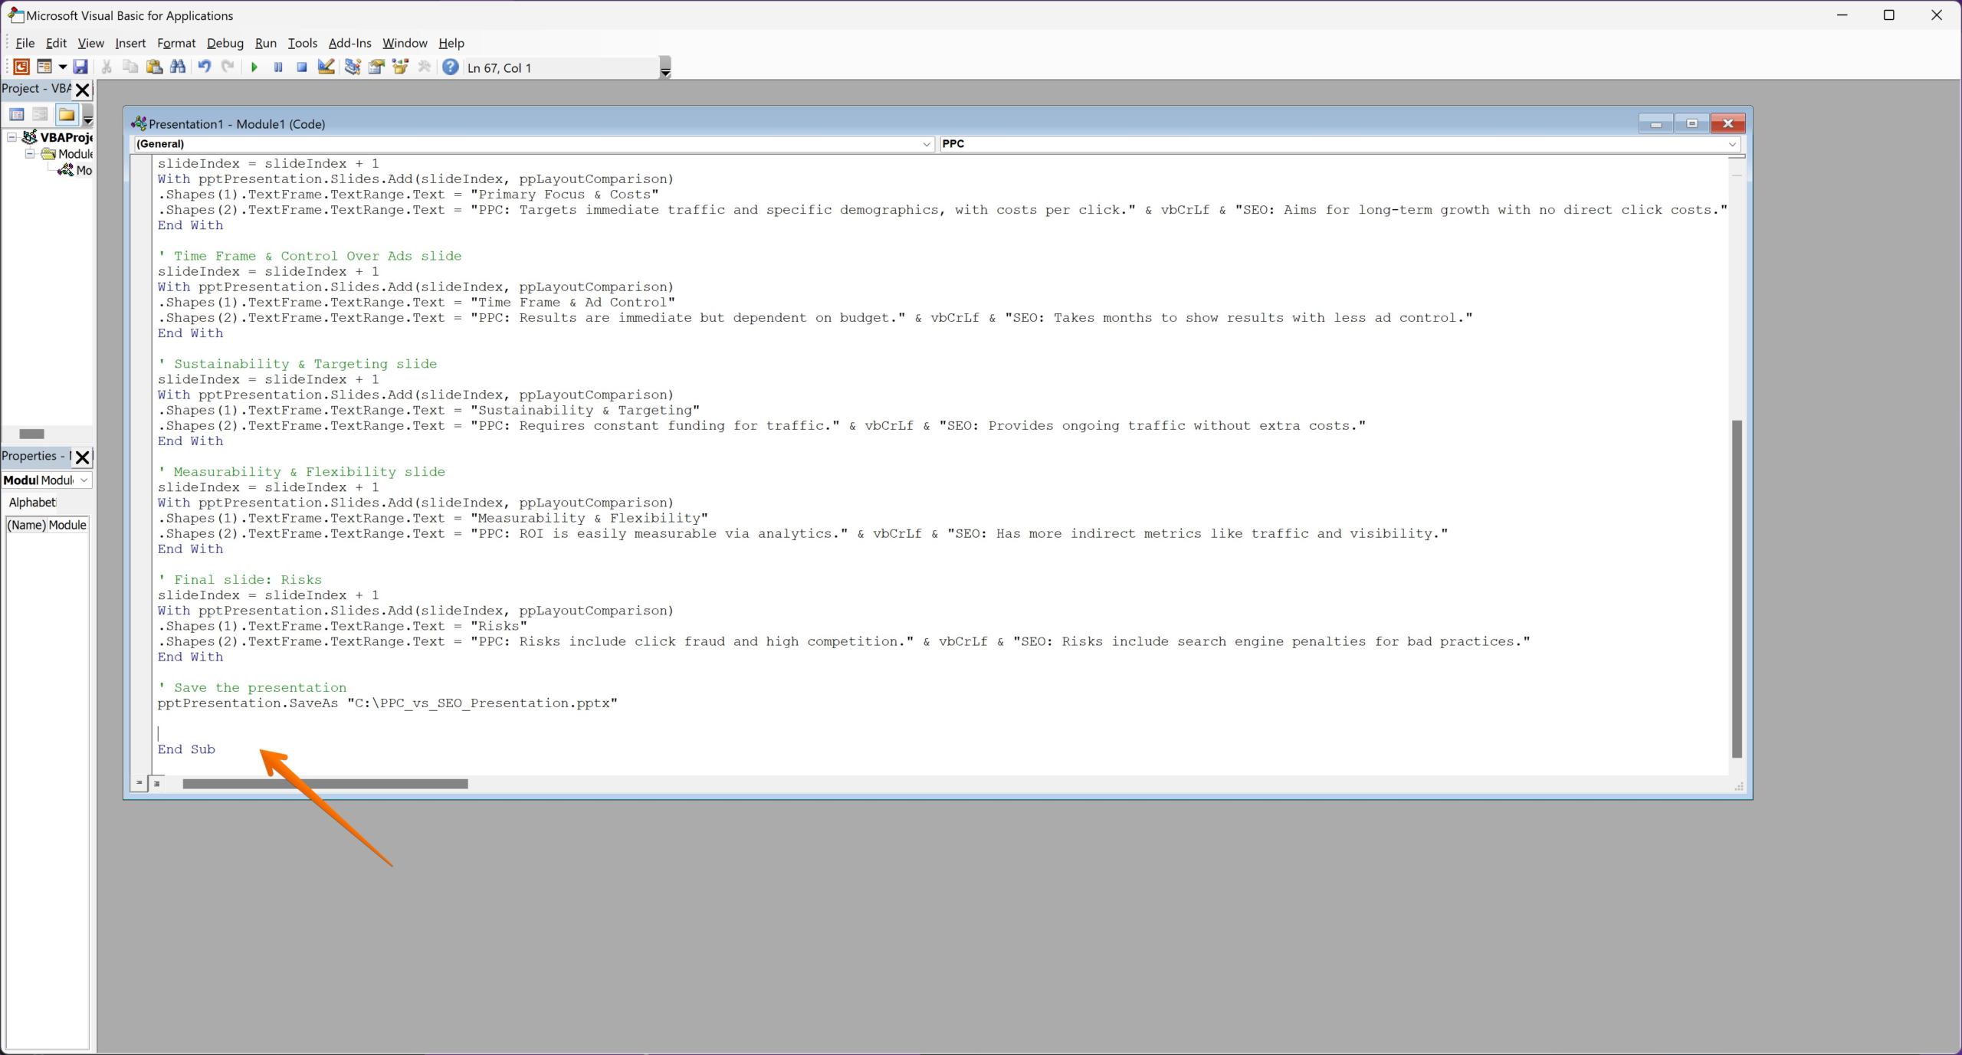This screenshot has height=1055, width=1962.
Task: Click the Undo arrow icon
Action: click(x=204, y=67)
